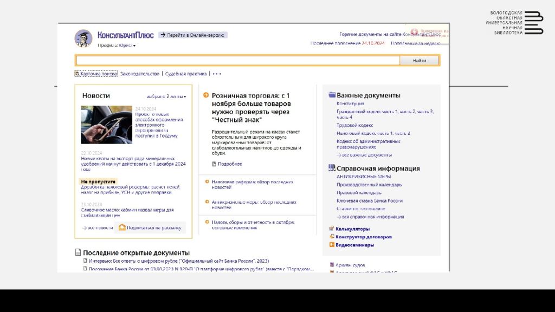
Task: Open the Правовой календарь link
Action: click(359, 193)
